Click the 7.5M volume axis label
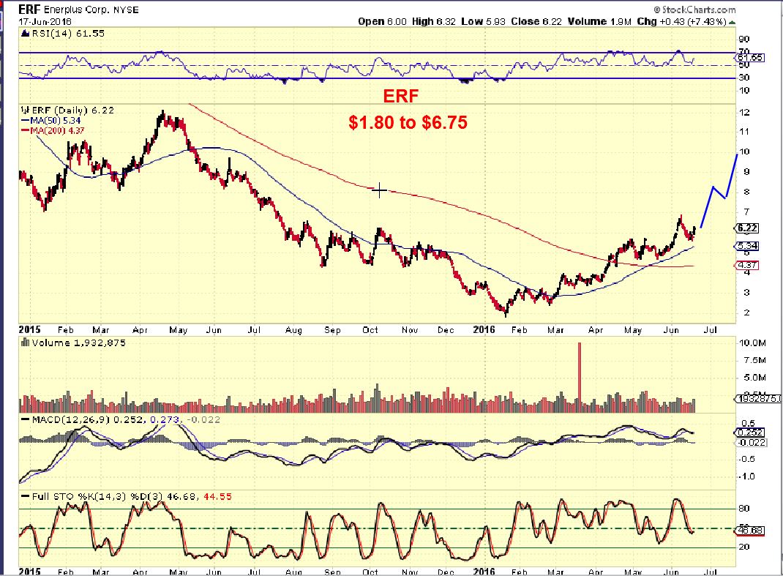783x576 pixels. 754,360
